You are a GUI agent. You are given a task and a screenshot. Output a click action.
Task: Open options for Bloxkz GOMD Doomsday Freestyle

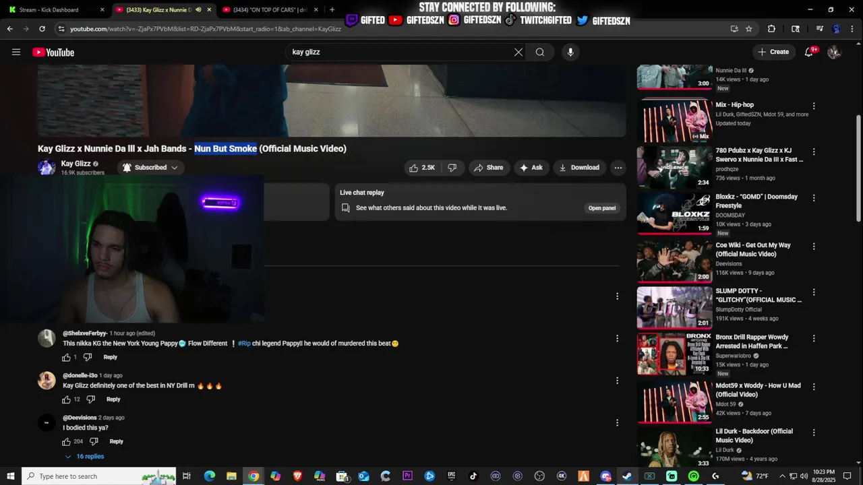point(814,198)
